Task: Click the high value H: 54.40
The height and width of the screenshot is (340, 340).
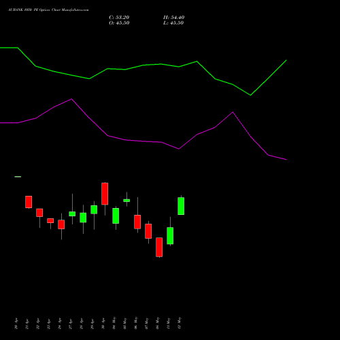Action: pos(173,18)
